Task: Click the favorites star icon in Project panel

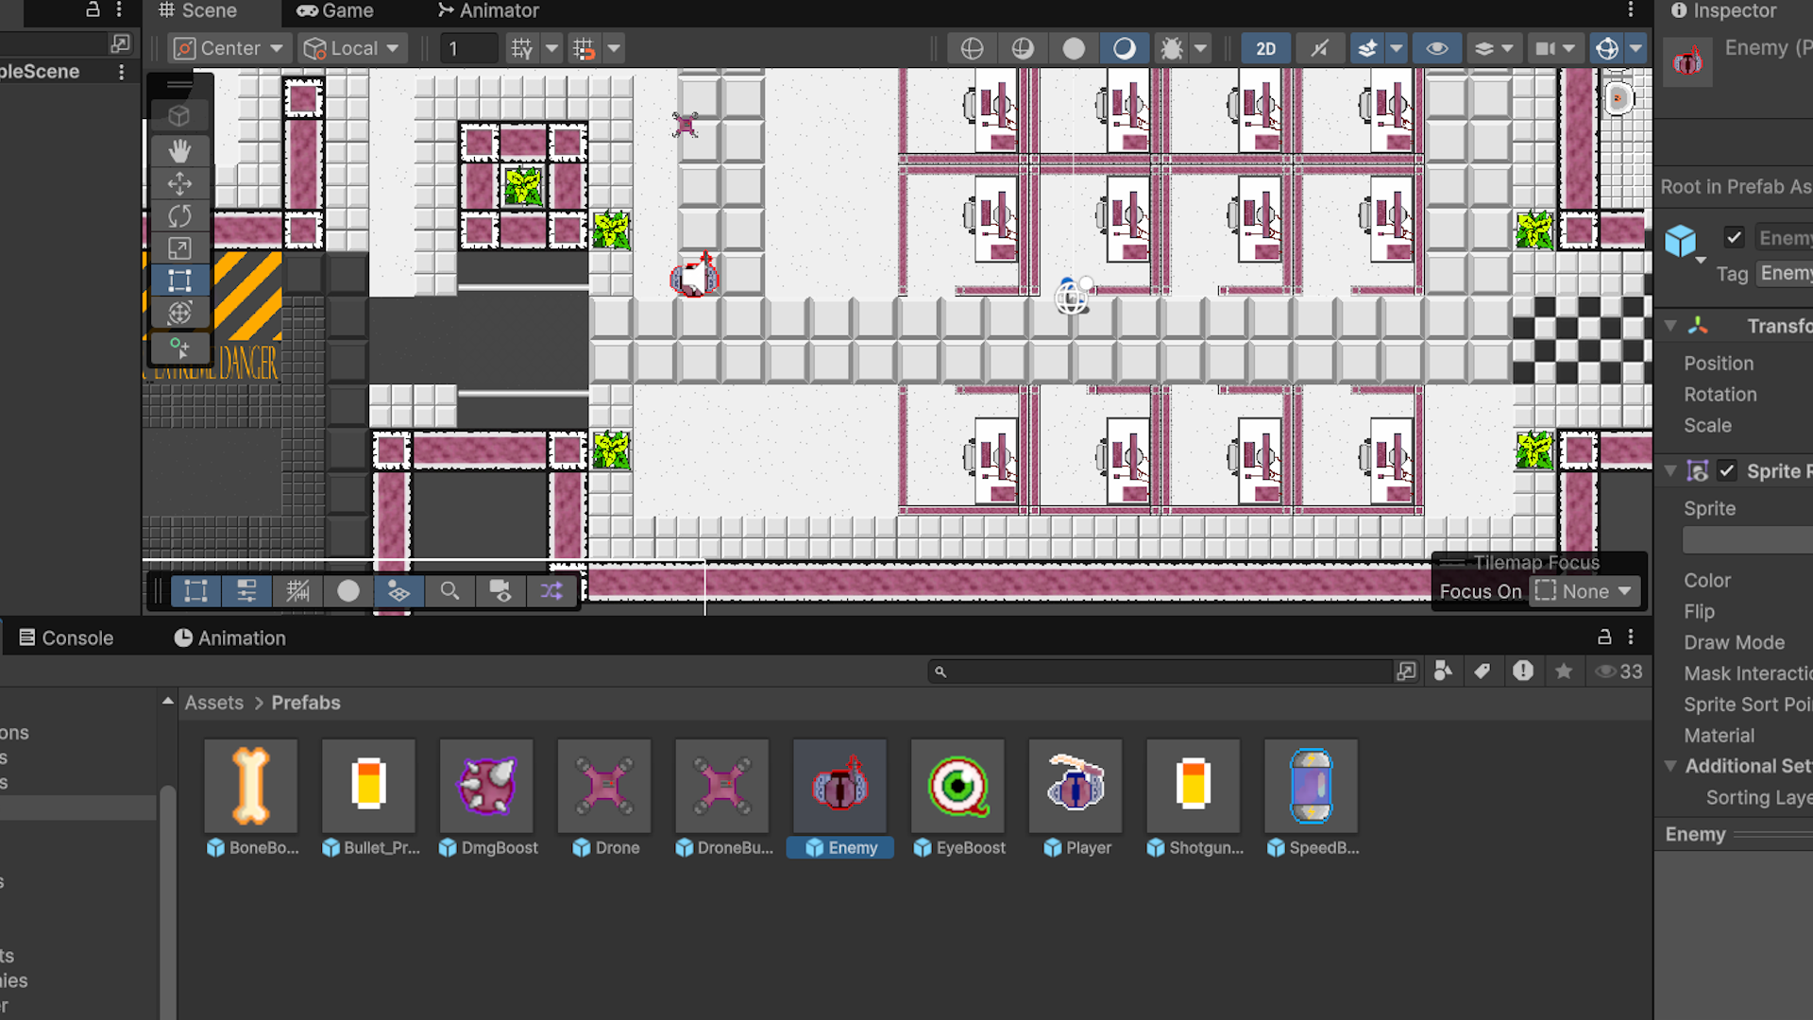Action: click(x=1564, y=671)
